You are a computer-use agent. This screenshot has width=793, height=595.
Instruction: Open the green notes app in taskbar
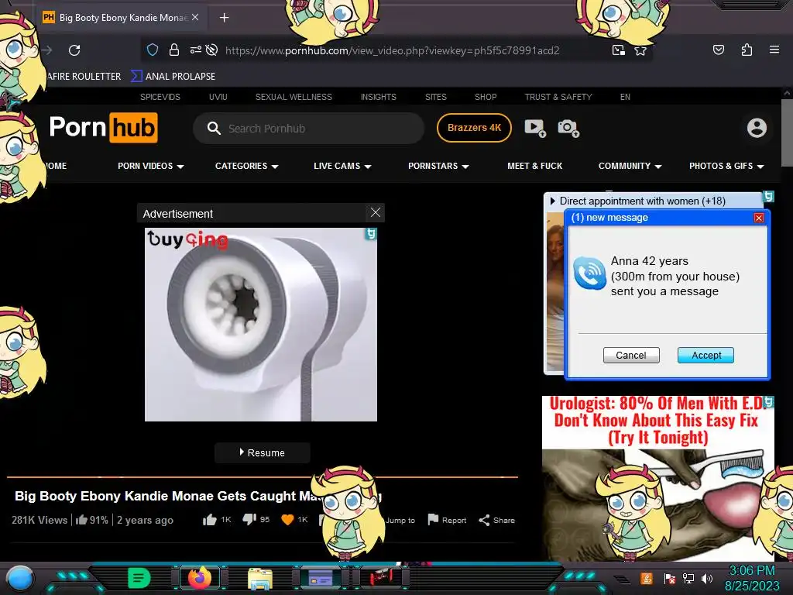tap(139, 578)
